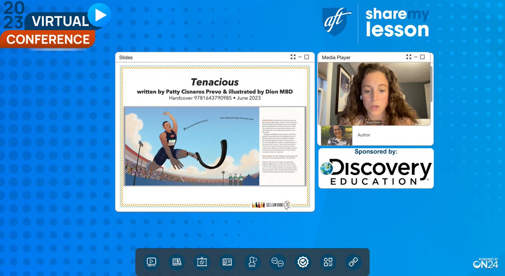Open the survey checklist widget

tap(328, 262)
